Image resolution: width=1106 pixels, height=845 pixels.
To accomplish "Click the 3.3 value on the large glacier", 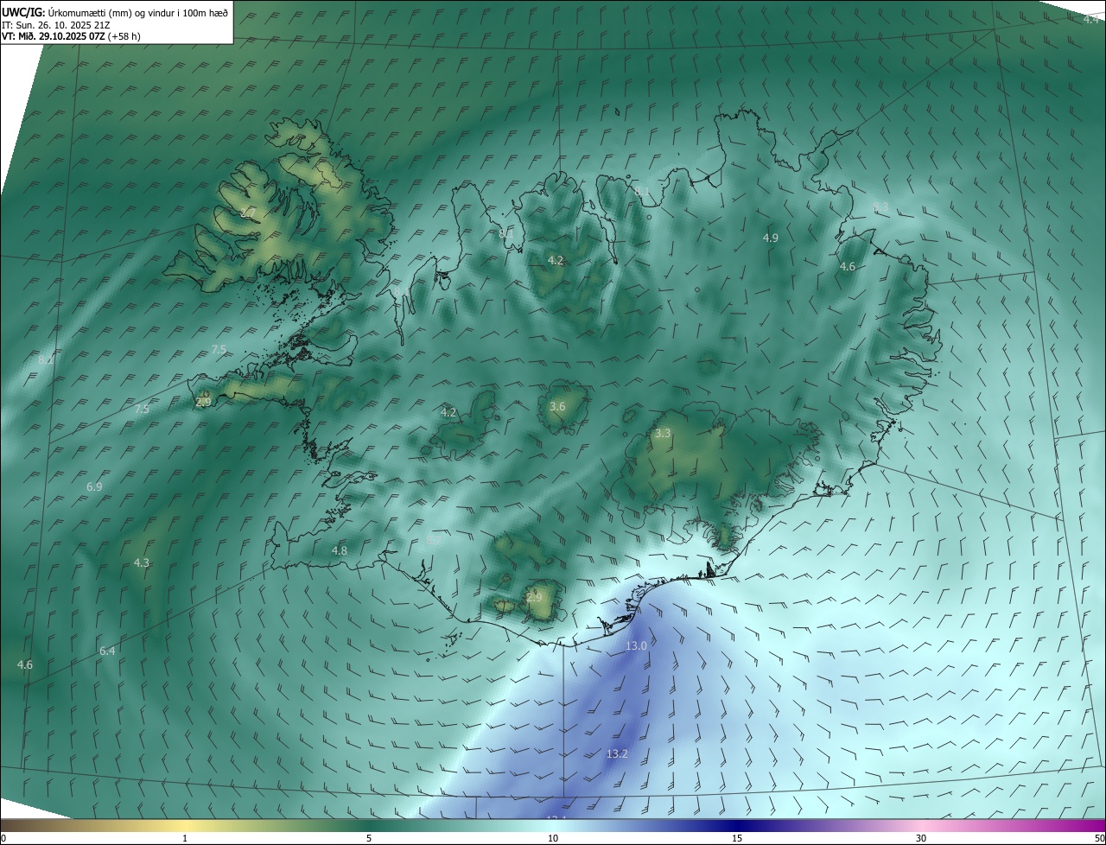I will [663, 434].
